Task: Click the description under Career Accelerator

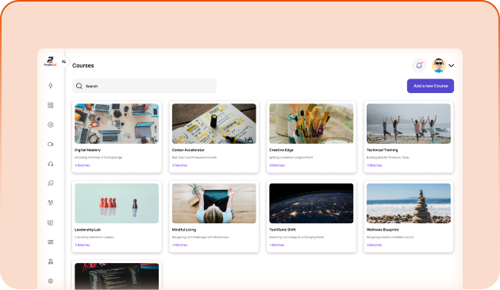Action: pyautogui.click(x=194, y=157)
